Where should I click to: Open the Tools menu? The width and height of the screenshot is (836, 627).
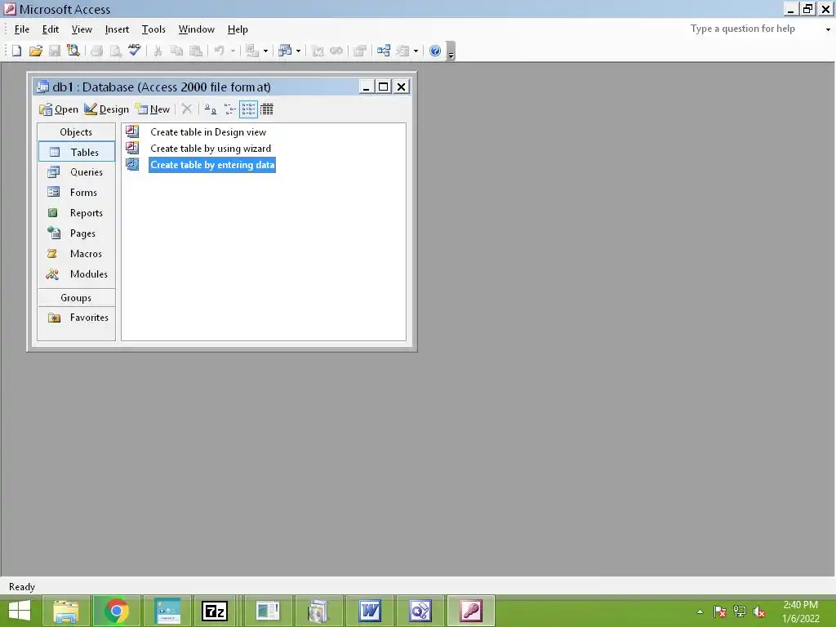(x=153, y=29)
